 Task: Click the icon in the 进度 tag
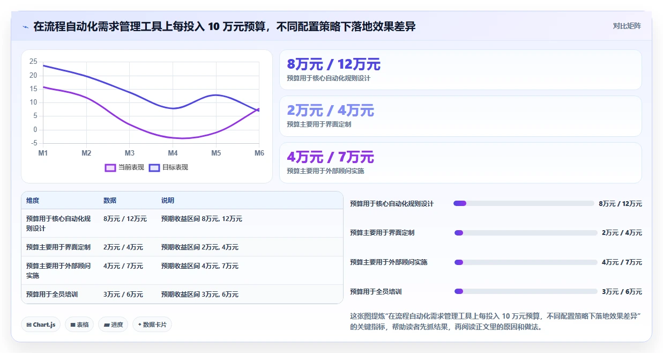tap(106, 325)
